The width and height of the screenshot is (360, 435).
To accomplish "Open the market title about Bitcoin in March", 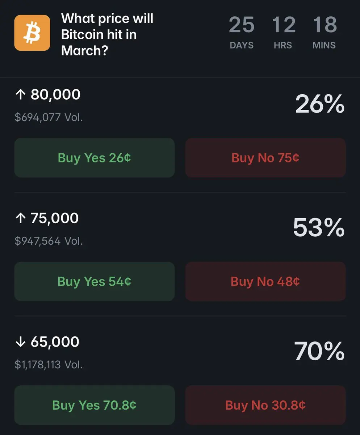I will 107,34.
